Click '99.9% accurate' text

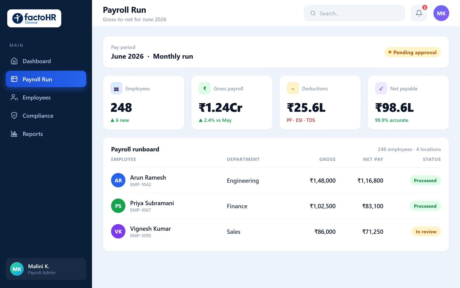[392, 120]
